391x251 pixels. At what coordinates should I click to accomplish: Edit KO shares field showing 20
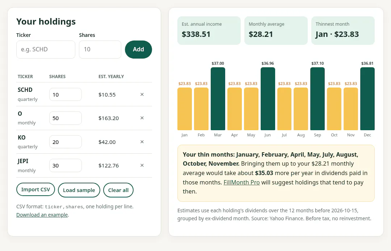(x=65, y=142)
